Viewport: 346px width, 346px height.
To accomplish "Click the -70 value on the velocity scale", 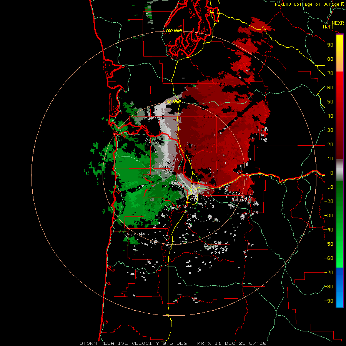I will click(x=329, y=273).
